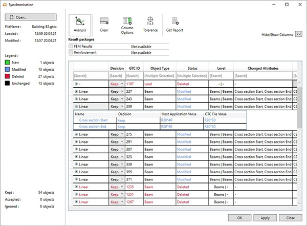Open Decision dropdown for Load row 1107
The height and width of the screenshot is (226, 307).
point(122,84)
